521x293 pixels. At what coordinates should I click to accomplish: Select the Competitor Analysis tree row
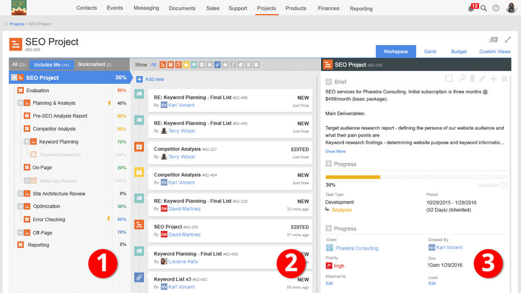69,129
